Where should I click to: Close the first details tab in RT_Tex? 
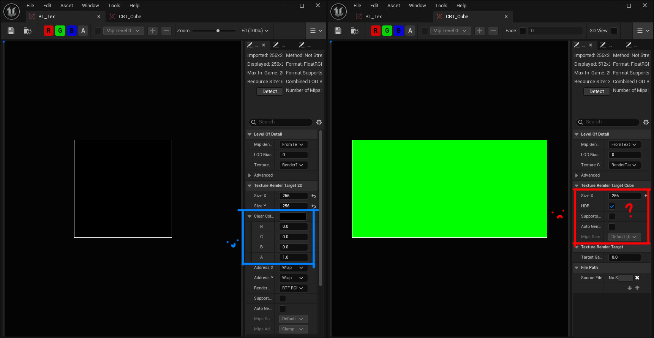(264, 45)
